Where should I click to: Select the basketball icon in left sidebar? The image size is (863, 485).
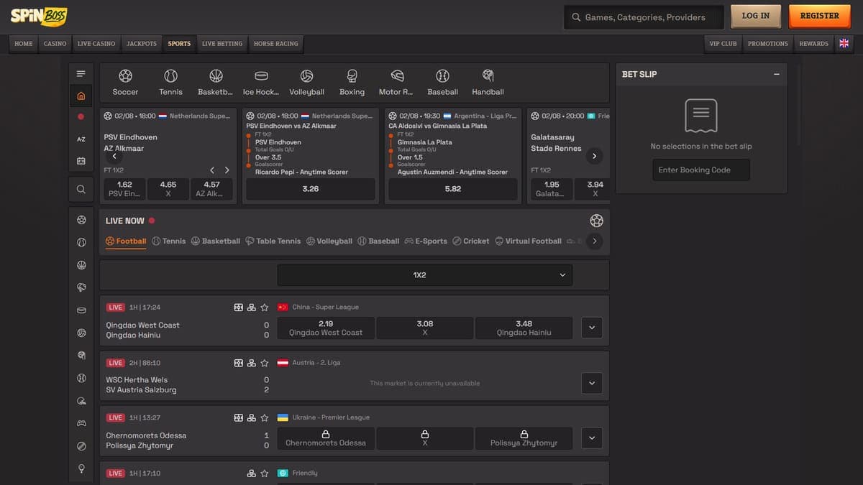click(81, 265)
